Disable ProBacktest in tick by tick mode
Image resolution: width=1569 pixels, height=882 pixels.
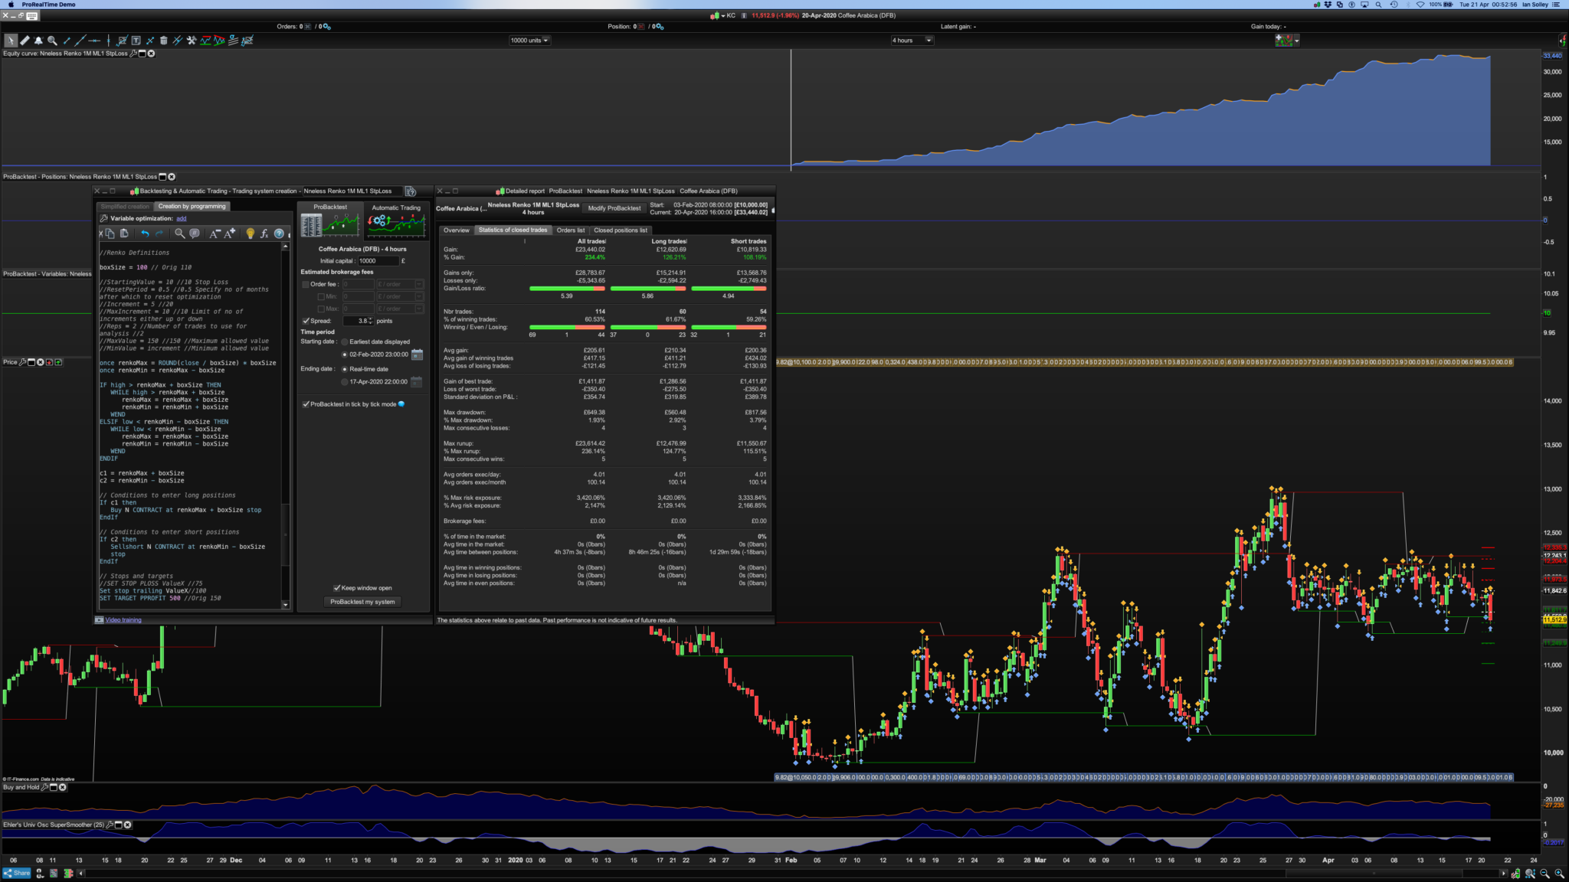[306, 404]
